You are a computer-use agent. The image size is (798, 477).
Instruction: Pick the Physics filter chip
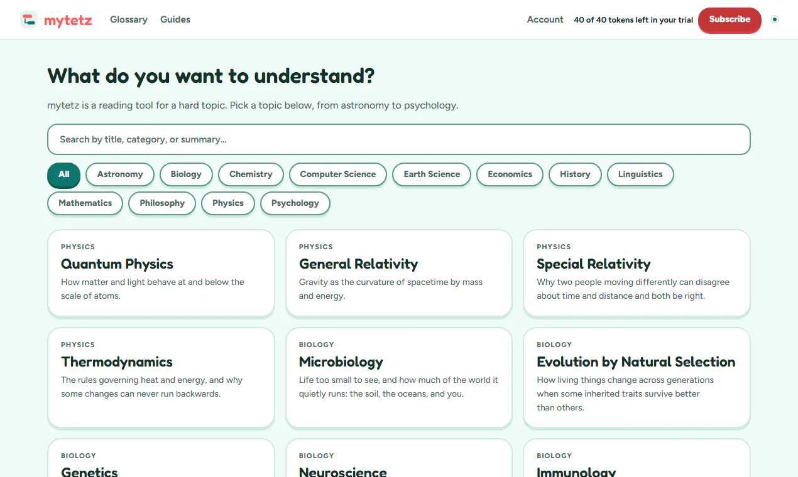point(227,203)
